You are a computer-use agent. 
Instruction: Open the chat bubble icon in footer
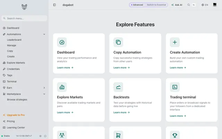coord(45,136)
